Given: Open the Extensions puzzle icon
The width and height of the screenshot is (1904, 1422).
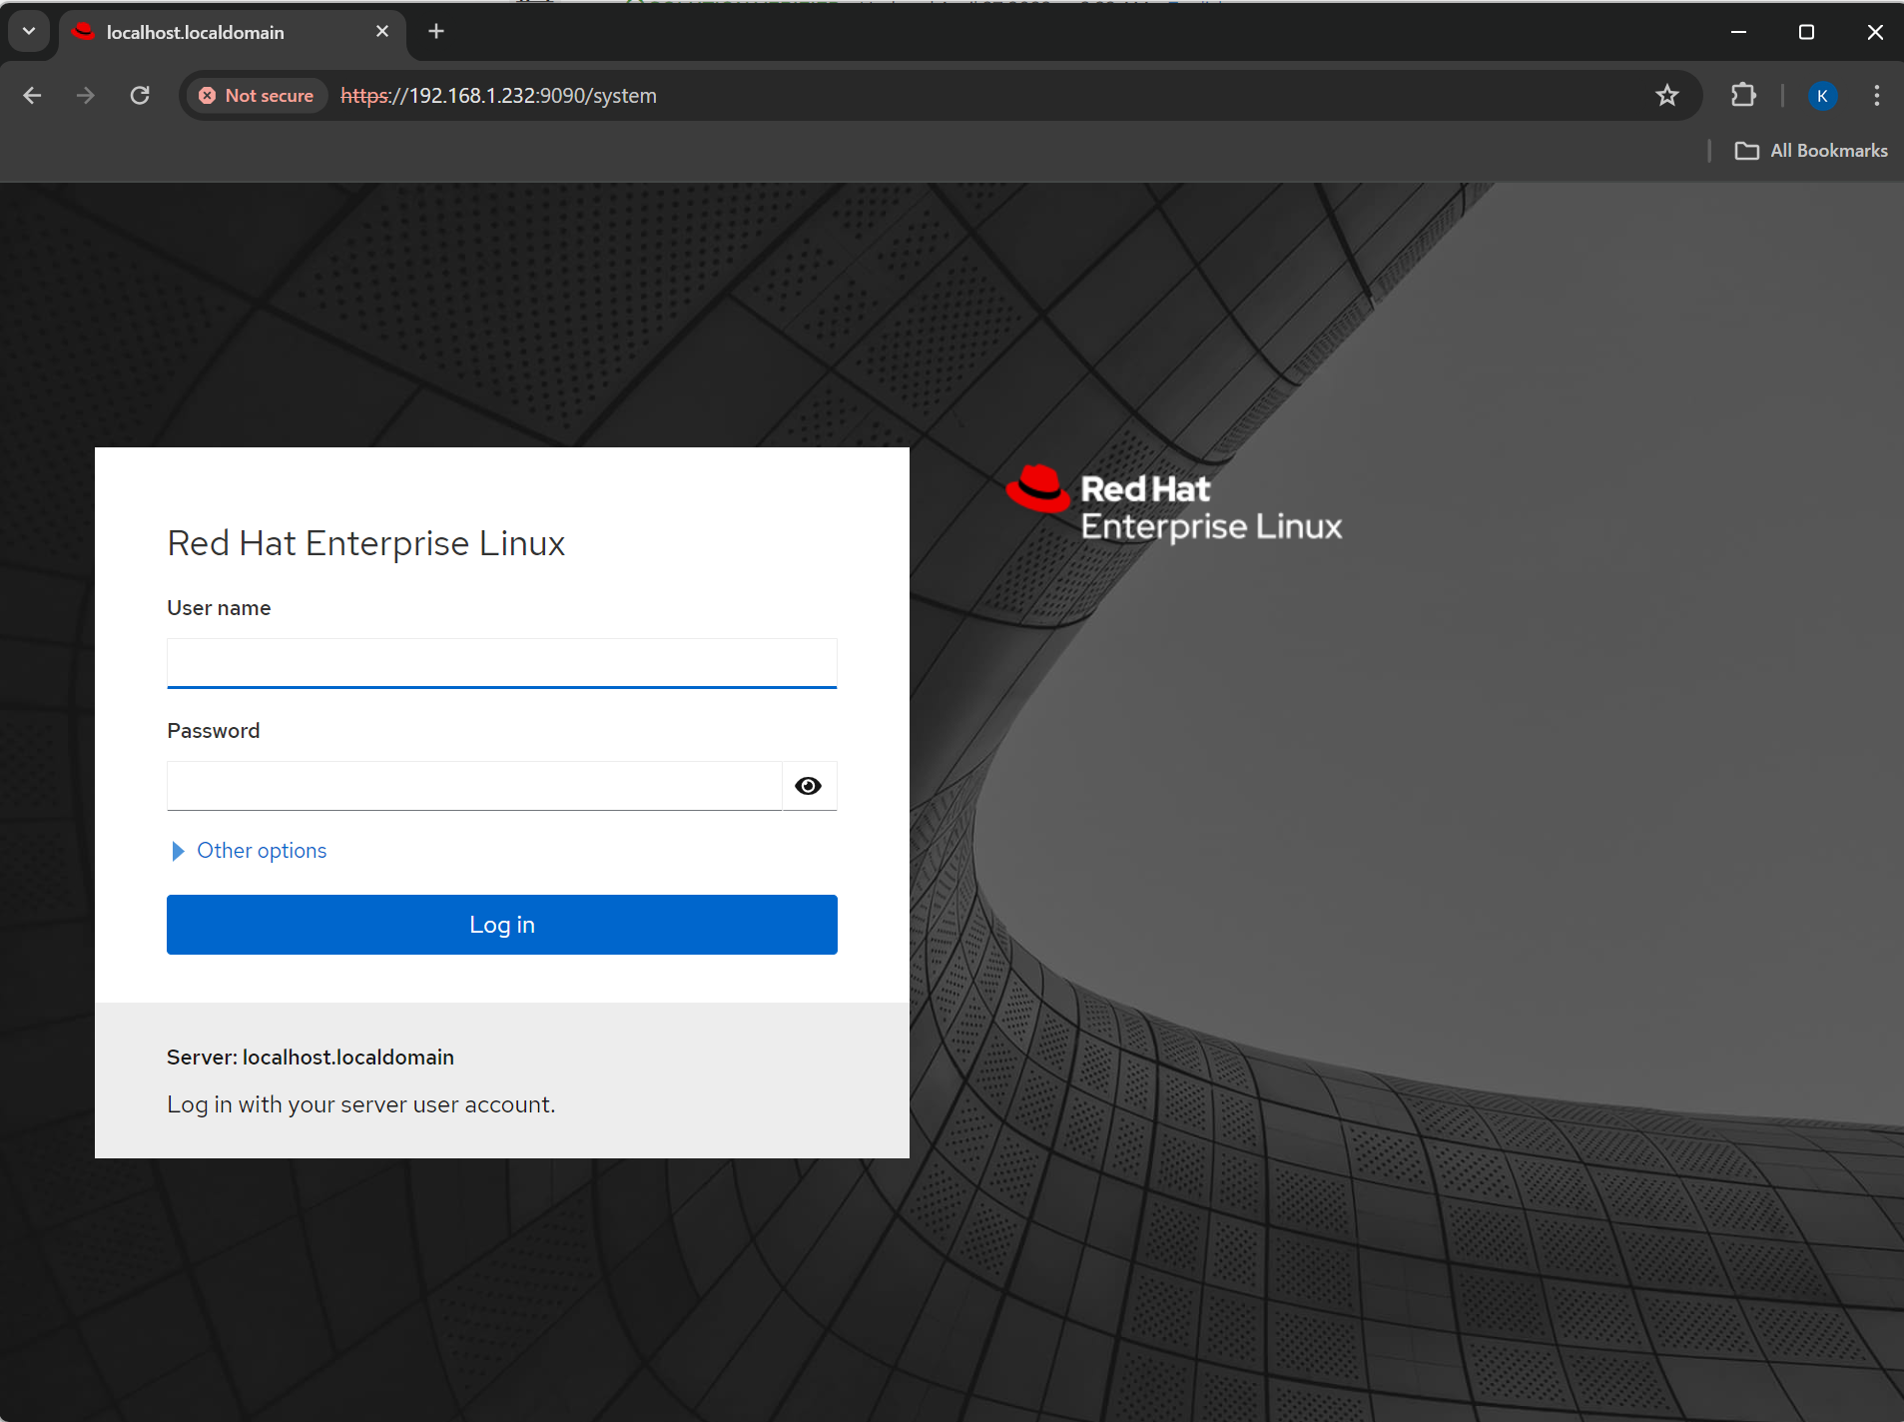Looking at the screenshot, I should pos(1743,96).
